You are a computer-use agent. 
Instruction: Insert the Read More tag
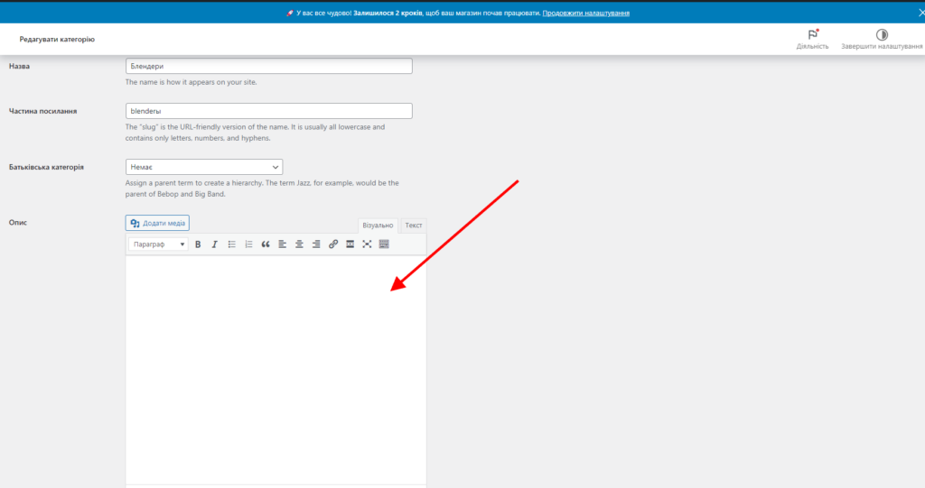coord(350,244)
